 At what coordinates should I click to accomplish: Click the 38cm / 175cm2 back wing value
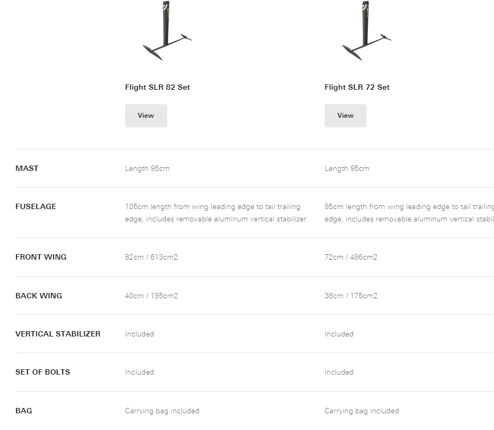pos(350,296)
